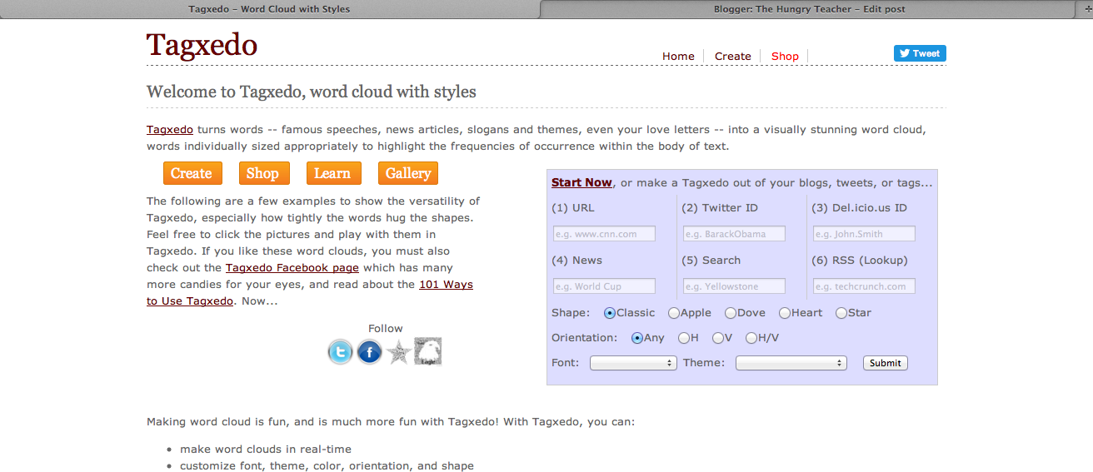This screenshot has width=1093, height=472.
Task: Click the orange Learn button
Action: [x=332, y=173]
